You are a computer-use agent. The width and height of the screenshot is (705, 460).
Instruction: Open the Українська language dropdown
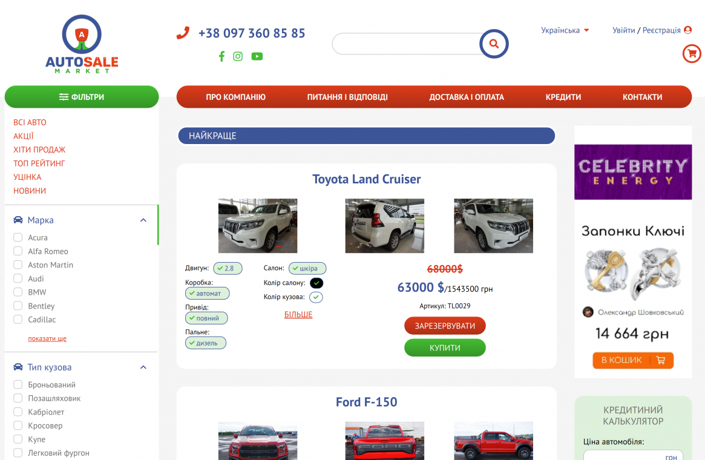click(x=565, y=30)
